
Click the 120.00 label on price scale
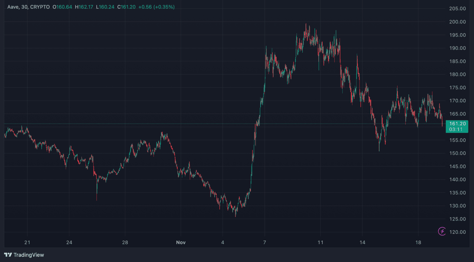[x=457, y=232]
